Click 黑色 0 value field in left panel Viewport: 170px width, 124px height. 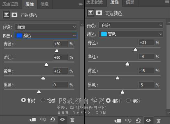click(61, 85)
